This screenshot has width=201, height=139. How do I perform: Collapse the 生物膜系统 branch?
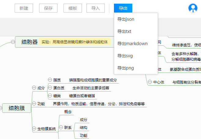pyautogui.click(x=34, y=129)
